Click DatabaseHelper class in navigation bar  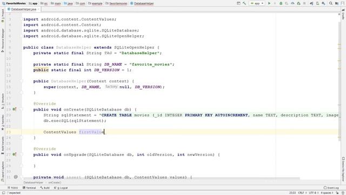click(x=142, y=3)
